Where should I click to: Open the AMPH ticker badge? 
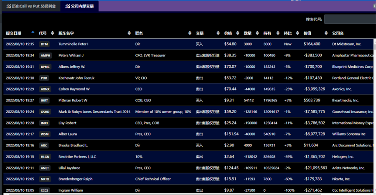(45, 55)
